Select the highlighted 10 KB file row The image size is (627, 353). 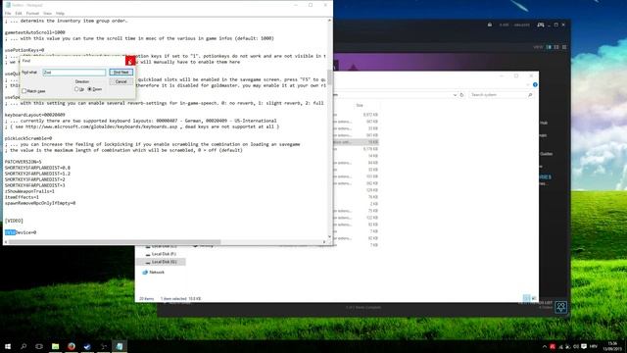pyautogui.click(x=356, y=142)
